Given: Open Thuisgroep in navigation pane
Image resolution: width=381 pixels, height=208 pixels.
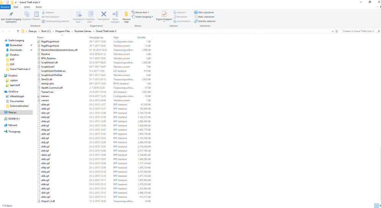Looking at the screenshot, I should point(14,132).
